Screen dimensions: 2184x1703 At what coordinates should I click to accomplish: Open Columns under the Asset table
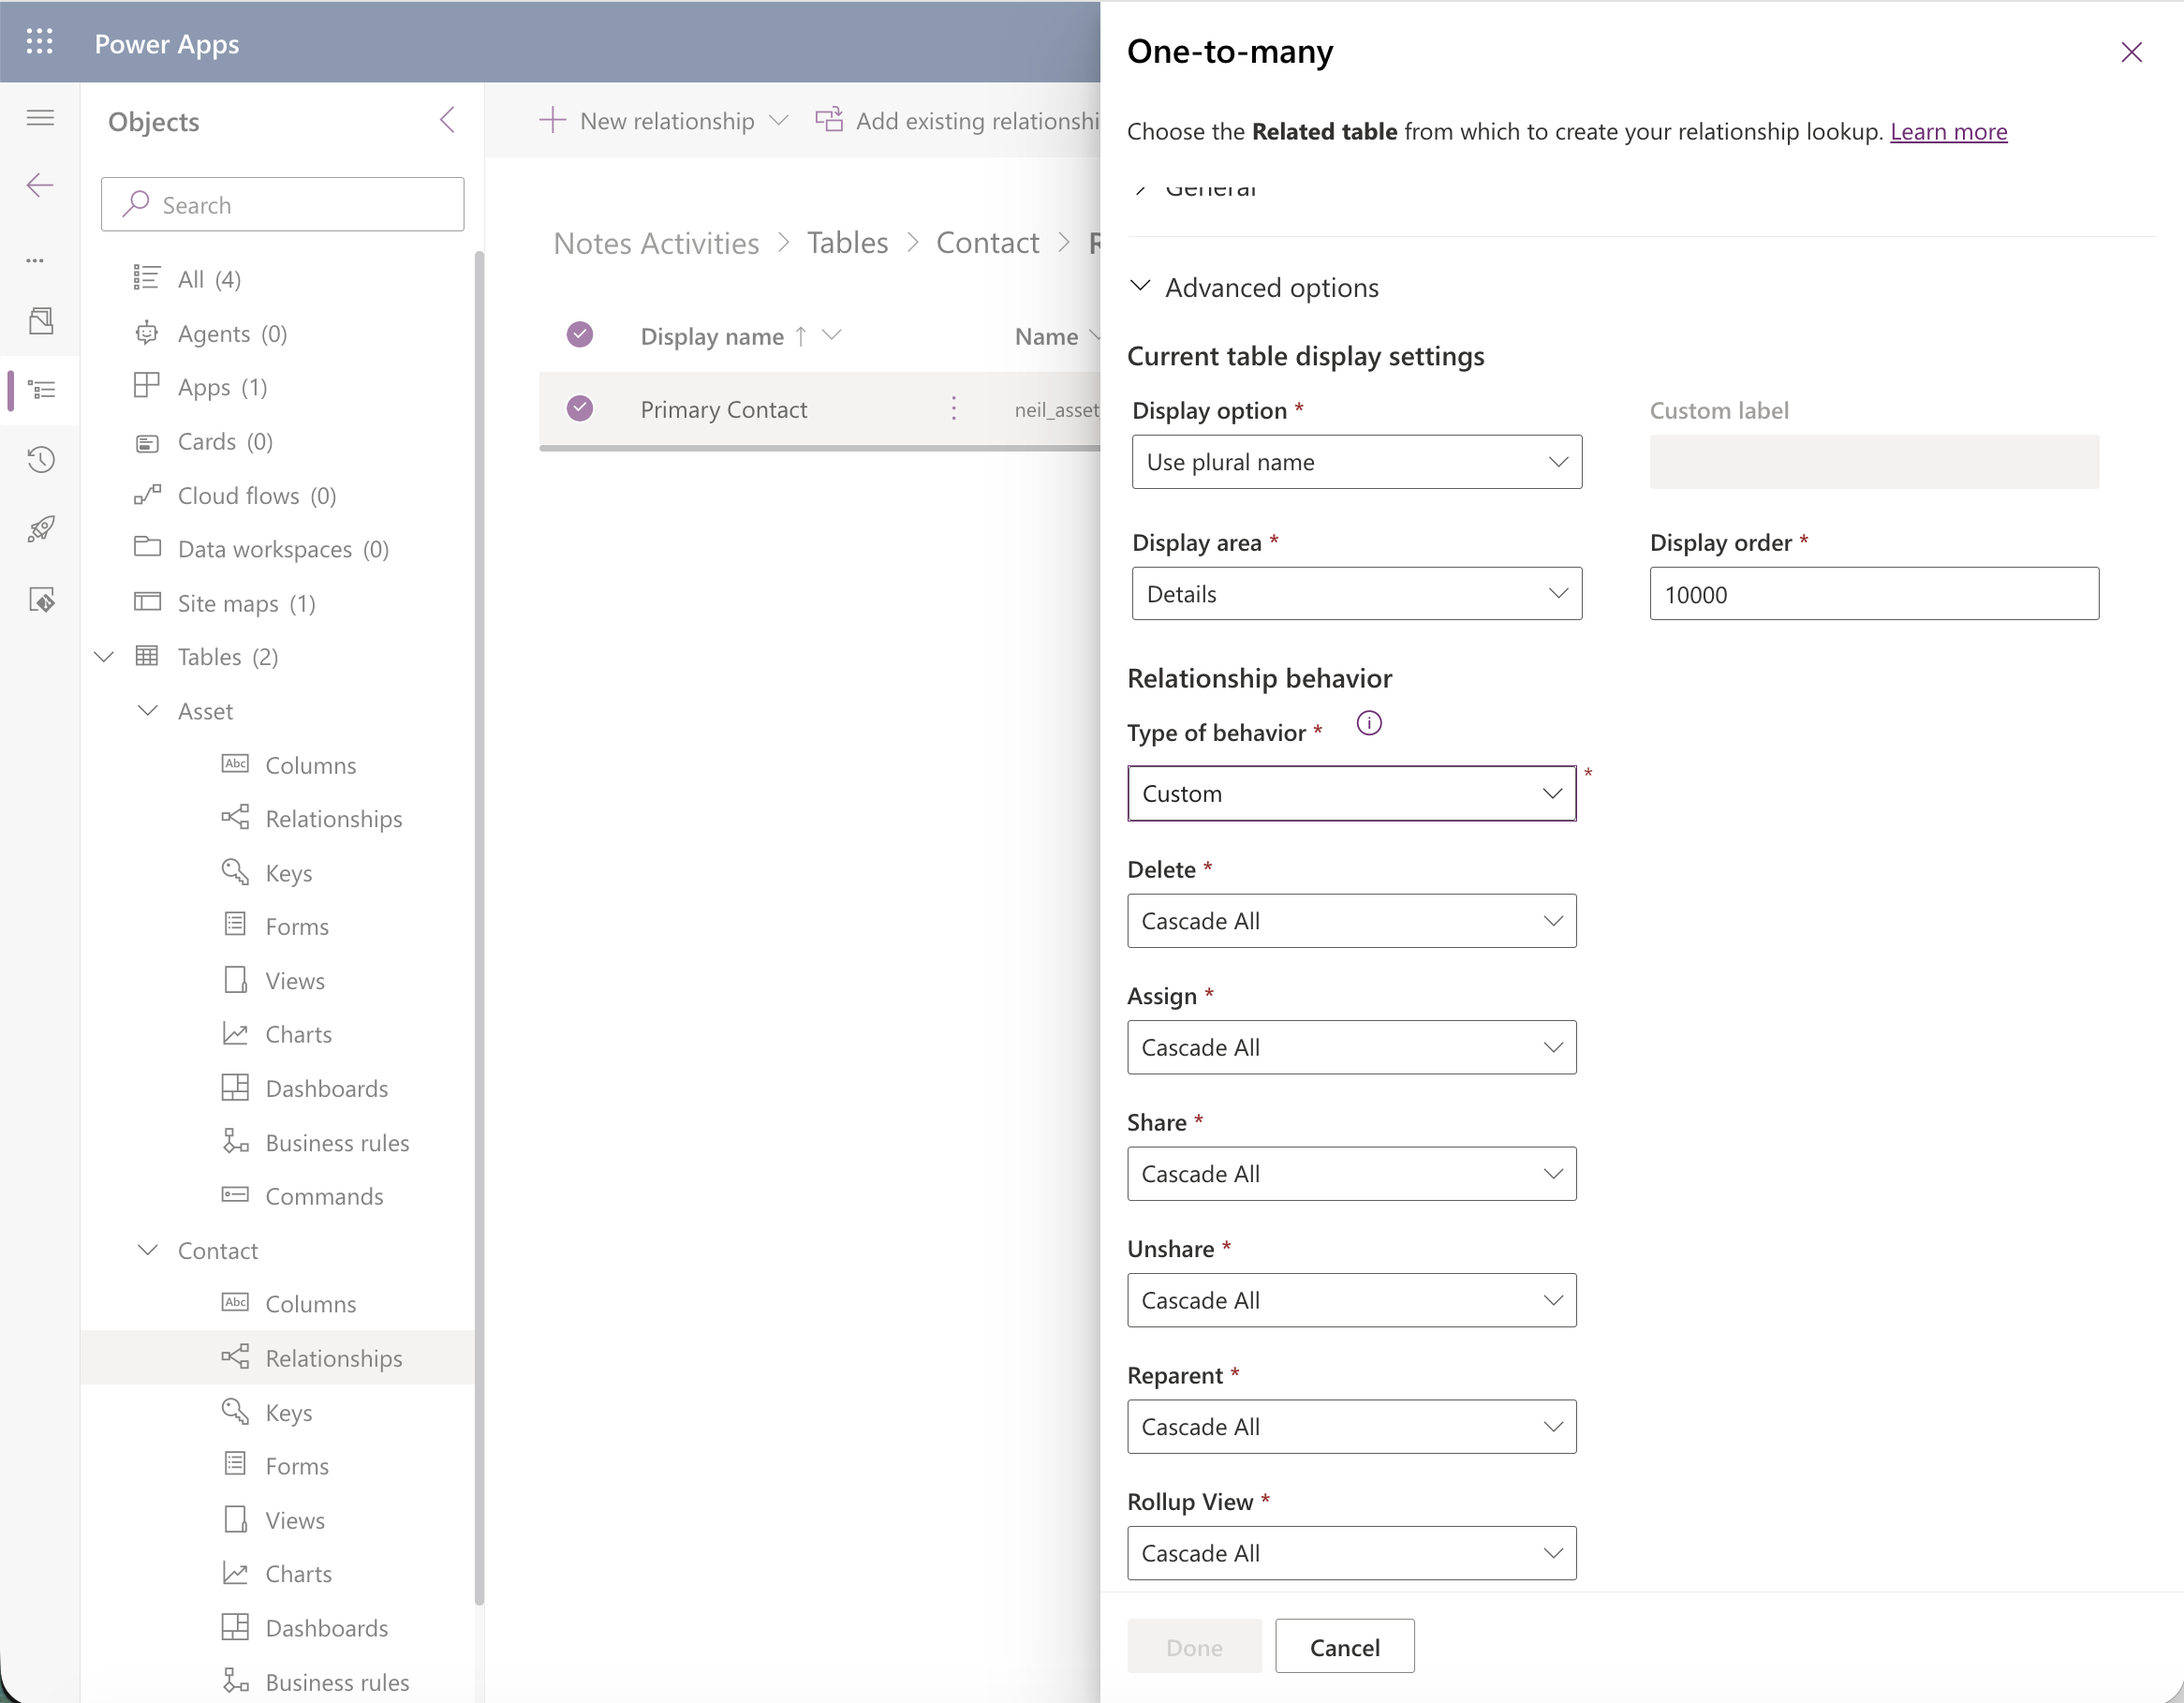pos(310,765)
